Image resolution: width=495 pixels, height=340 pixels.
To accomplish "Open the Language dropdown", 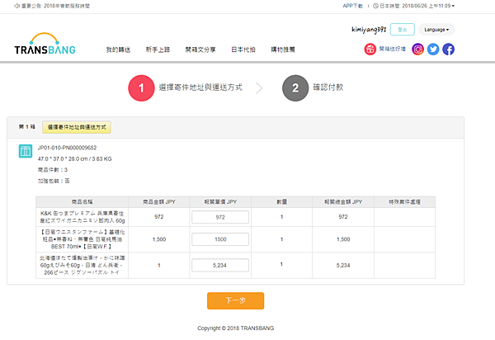I will pyautogui.click(x=436, y=30).
